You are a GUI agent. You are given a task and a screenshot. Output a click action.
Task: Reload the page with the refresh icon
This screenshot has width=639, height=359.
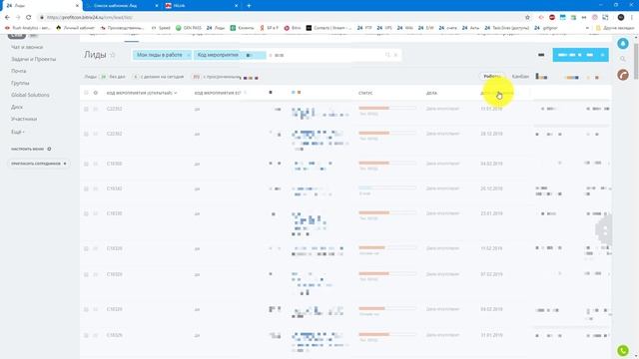[29, 18]
